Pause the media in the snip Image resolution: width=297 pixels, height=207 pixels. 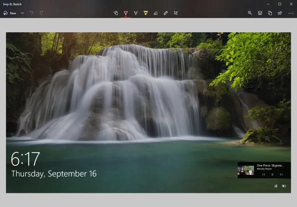pyautogui.click(x=272, y=174)
